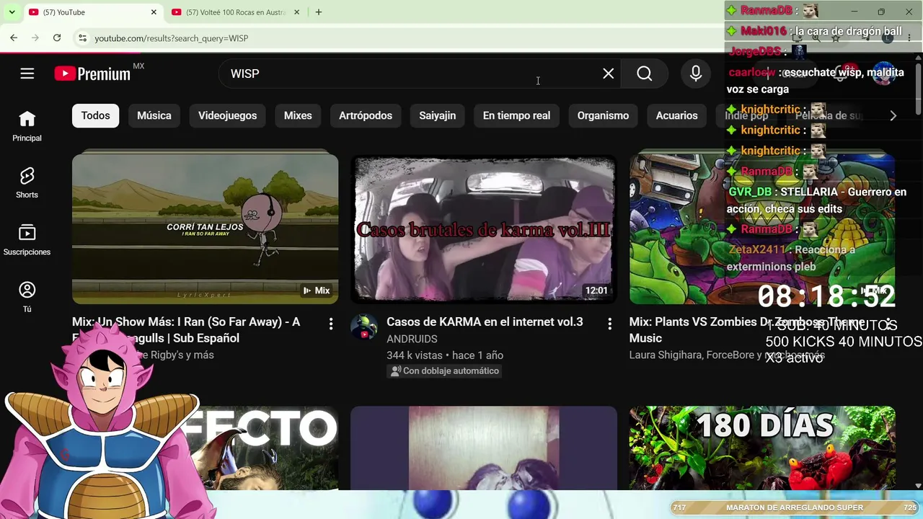Filter results by Organismo
Viewport: 923px width, 519px height.
point(603,115)
